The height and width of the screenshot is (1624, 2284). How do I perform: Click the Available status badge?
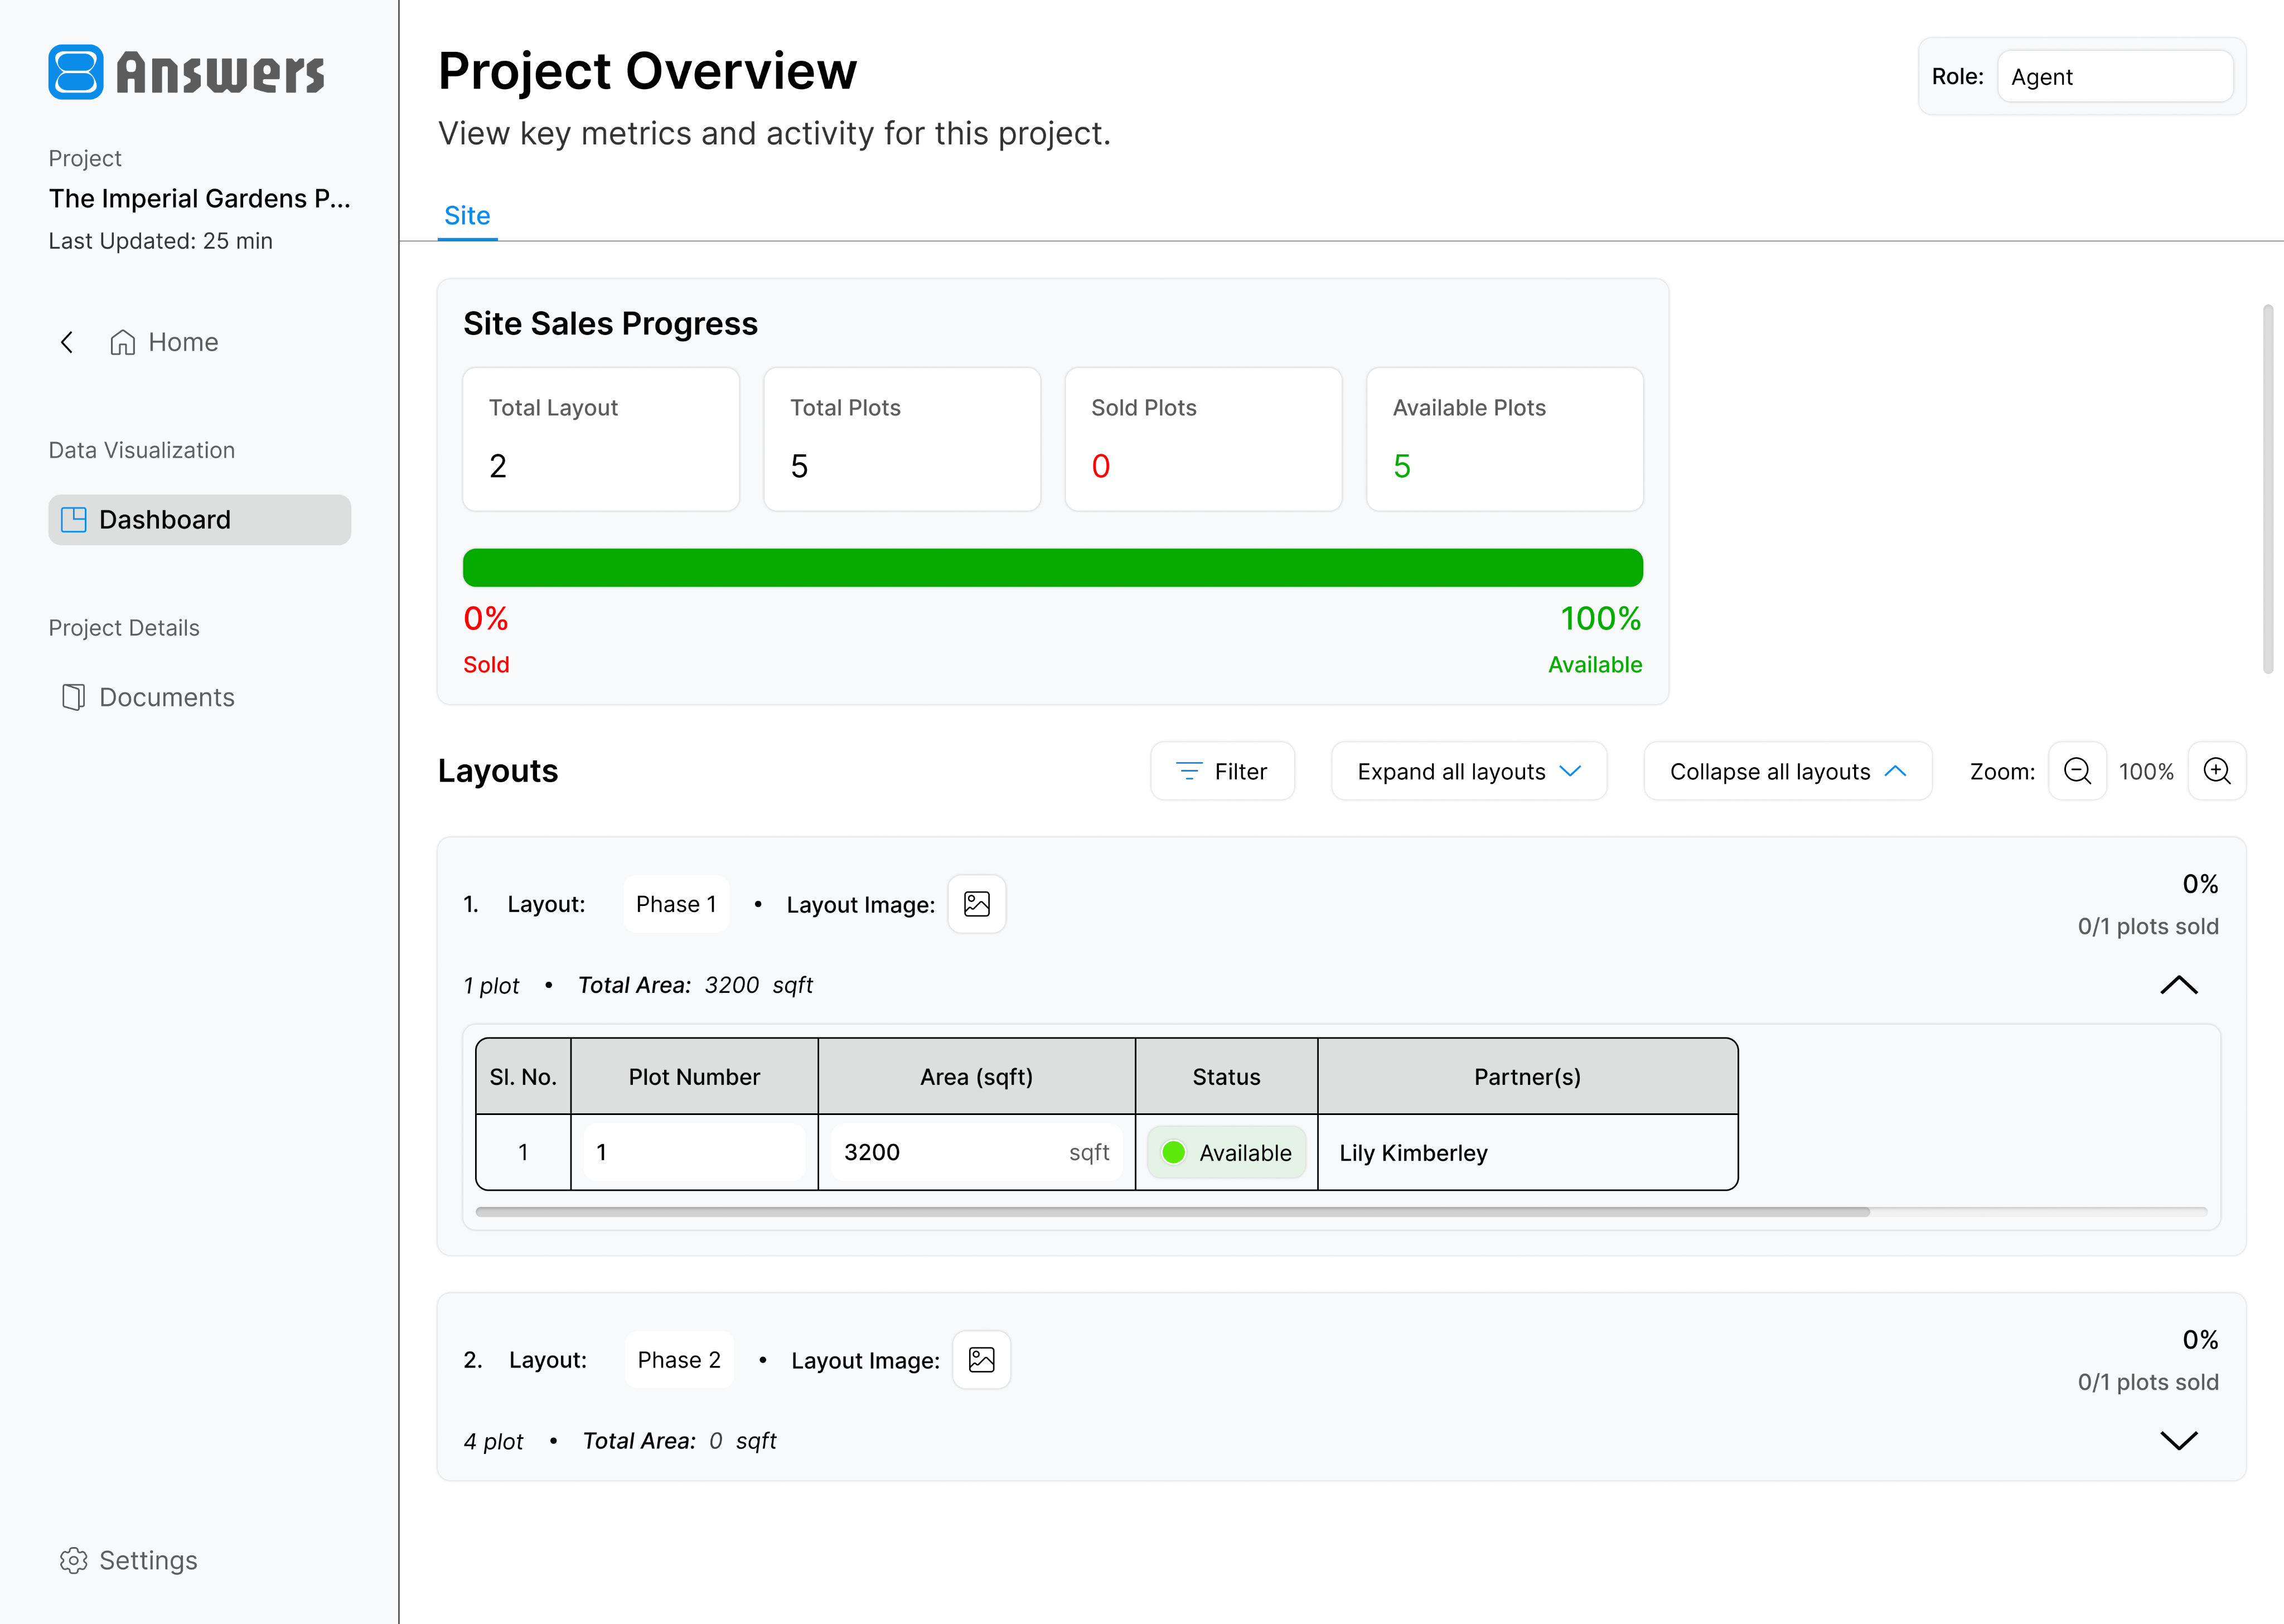(1227, 1153)
